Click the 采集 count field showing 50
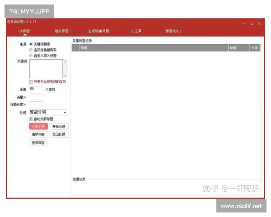This screenshot has width=271, height=217. point(36,90)
